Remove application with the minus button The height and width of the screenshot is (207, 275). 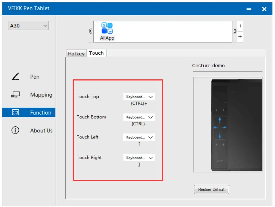click(240, 26)
